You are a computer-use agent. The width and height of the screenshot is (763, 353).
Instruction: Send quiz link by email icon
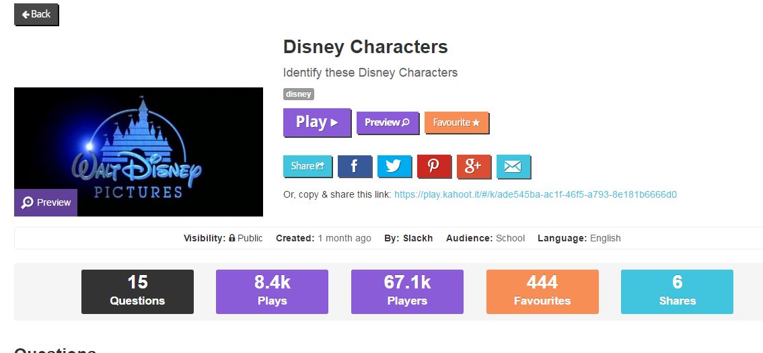[513, 166]
